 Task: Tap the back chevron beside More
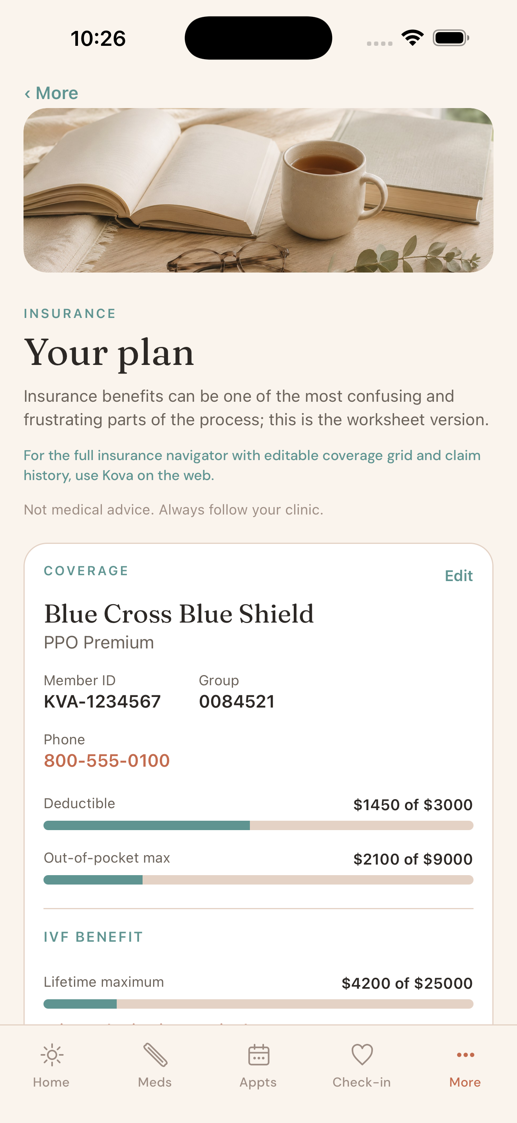pyautogui.click(x=27, y=93)
